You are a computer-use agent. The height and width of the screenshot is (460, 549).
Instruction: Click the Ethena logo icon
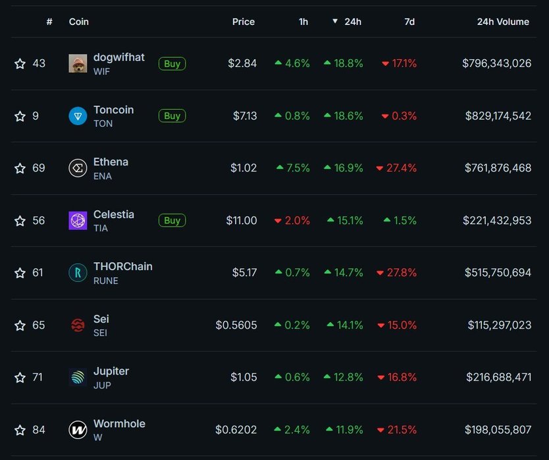78,168
